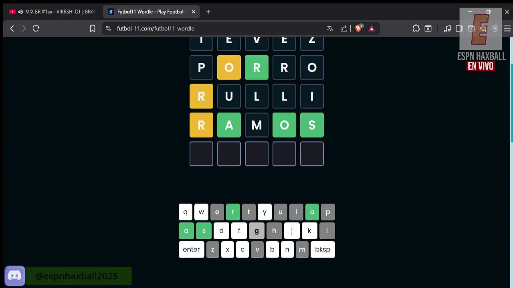Tap the gray h key

[274, 231]
